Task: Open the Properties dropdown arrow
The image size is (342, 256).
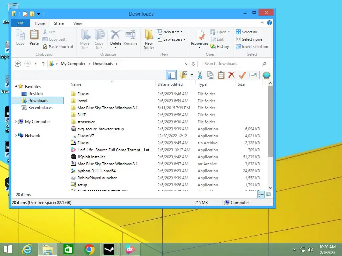Action: pos(200,48)
